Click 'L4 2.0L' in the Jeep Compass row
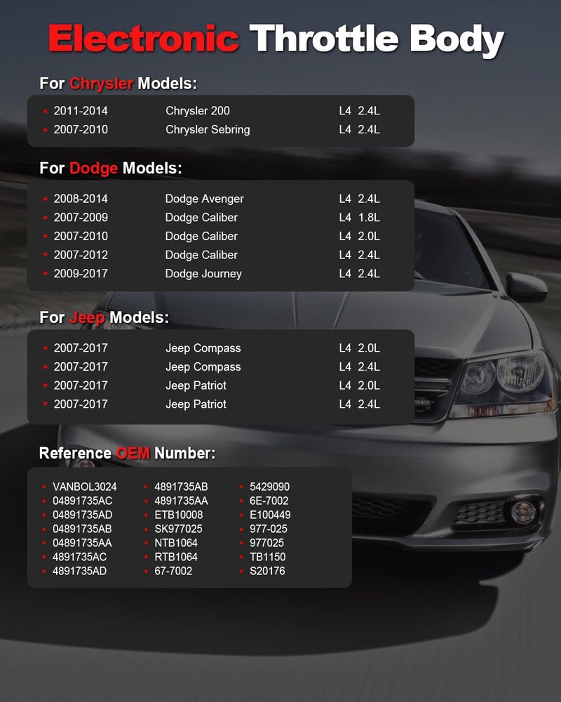The image size is (561, 702). click(x=359, y=348)
